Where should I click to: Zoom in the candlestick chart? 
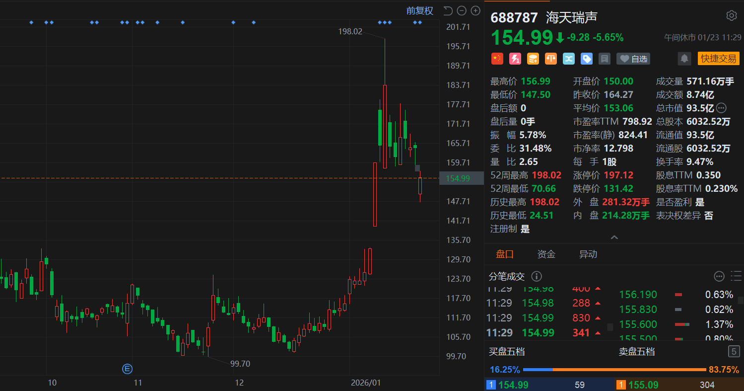coord(475,10)
